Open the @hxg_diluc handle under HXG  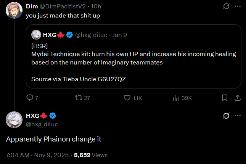coord(42,124)
